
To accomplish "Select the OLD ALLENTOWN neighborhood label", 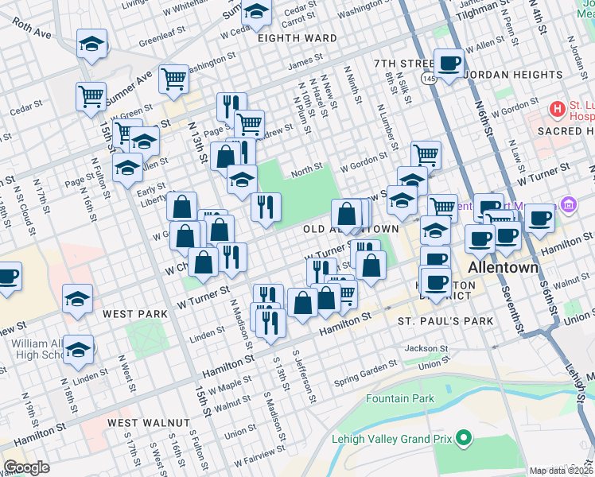I will tap(351, 229).
